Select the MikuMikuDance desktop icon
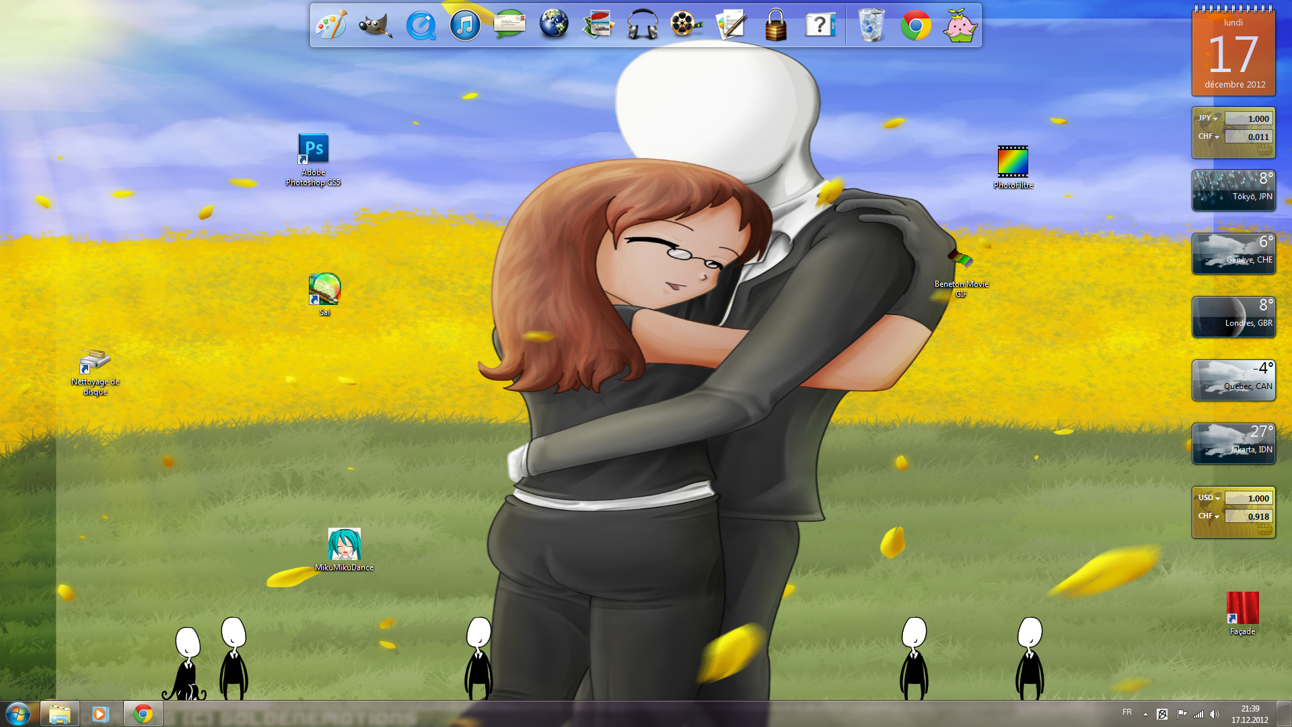1292x727 pixels. (344, 550)
